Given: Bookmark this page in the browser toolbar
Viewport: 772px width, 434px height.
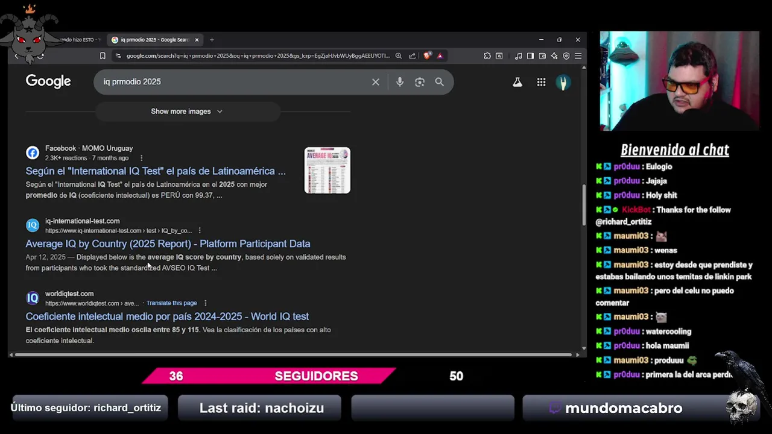Looking at the screenshot, I should 103,56.
